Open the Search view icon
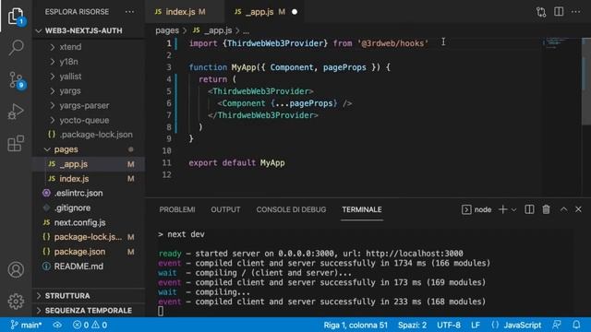591x332 pixels. point(16,48)
